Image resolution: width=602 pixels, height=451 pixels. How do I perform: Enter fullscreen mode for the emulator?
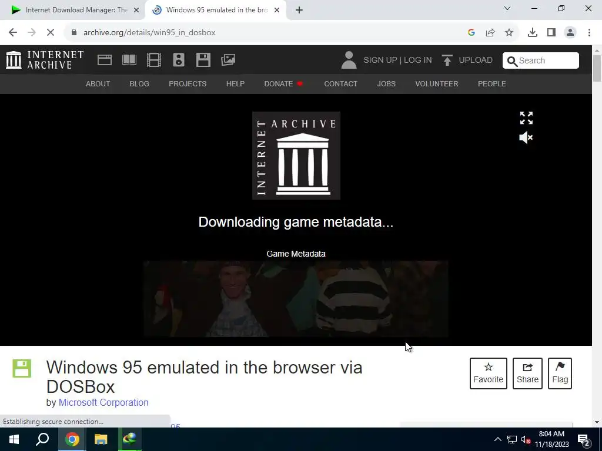[526, 118]
